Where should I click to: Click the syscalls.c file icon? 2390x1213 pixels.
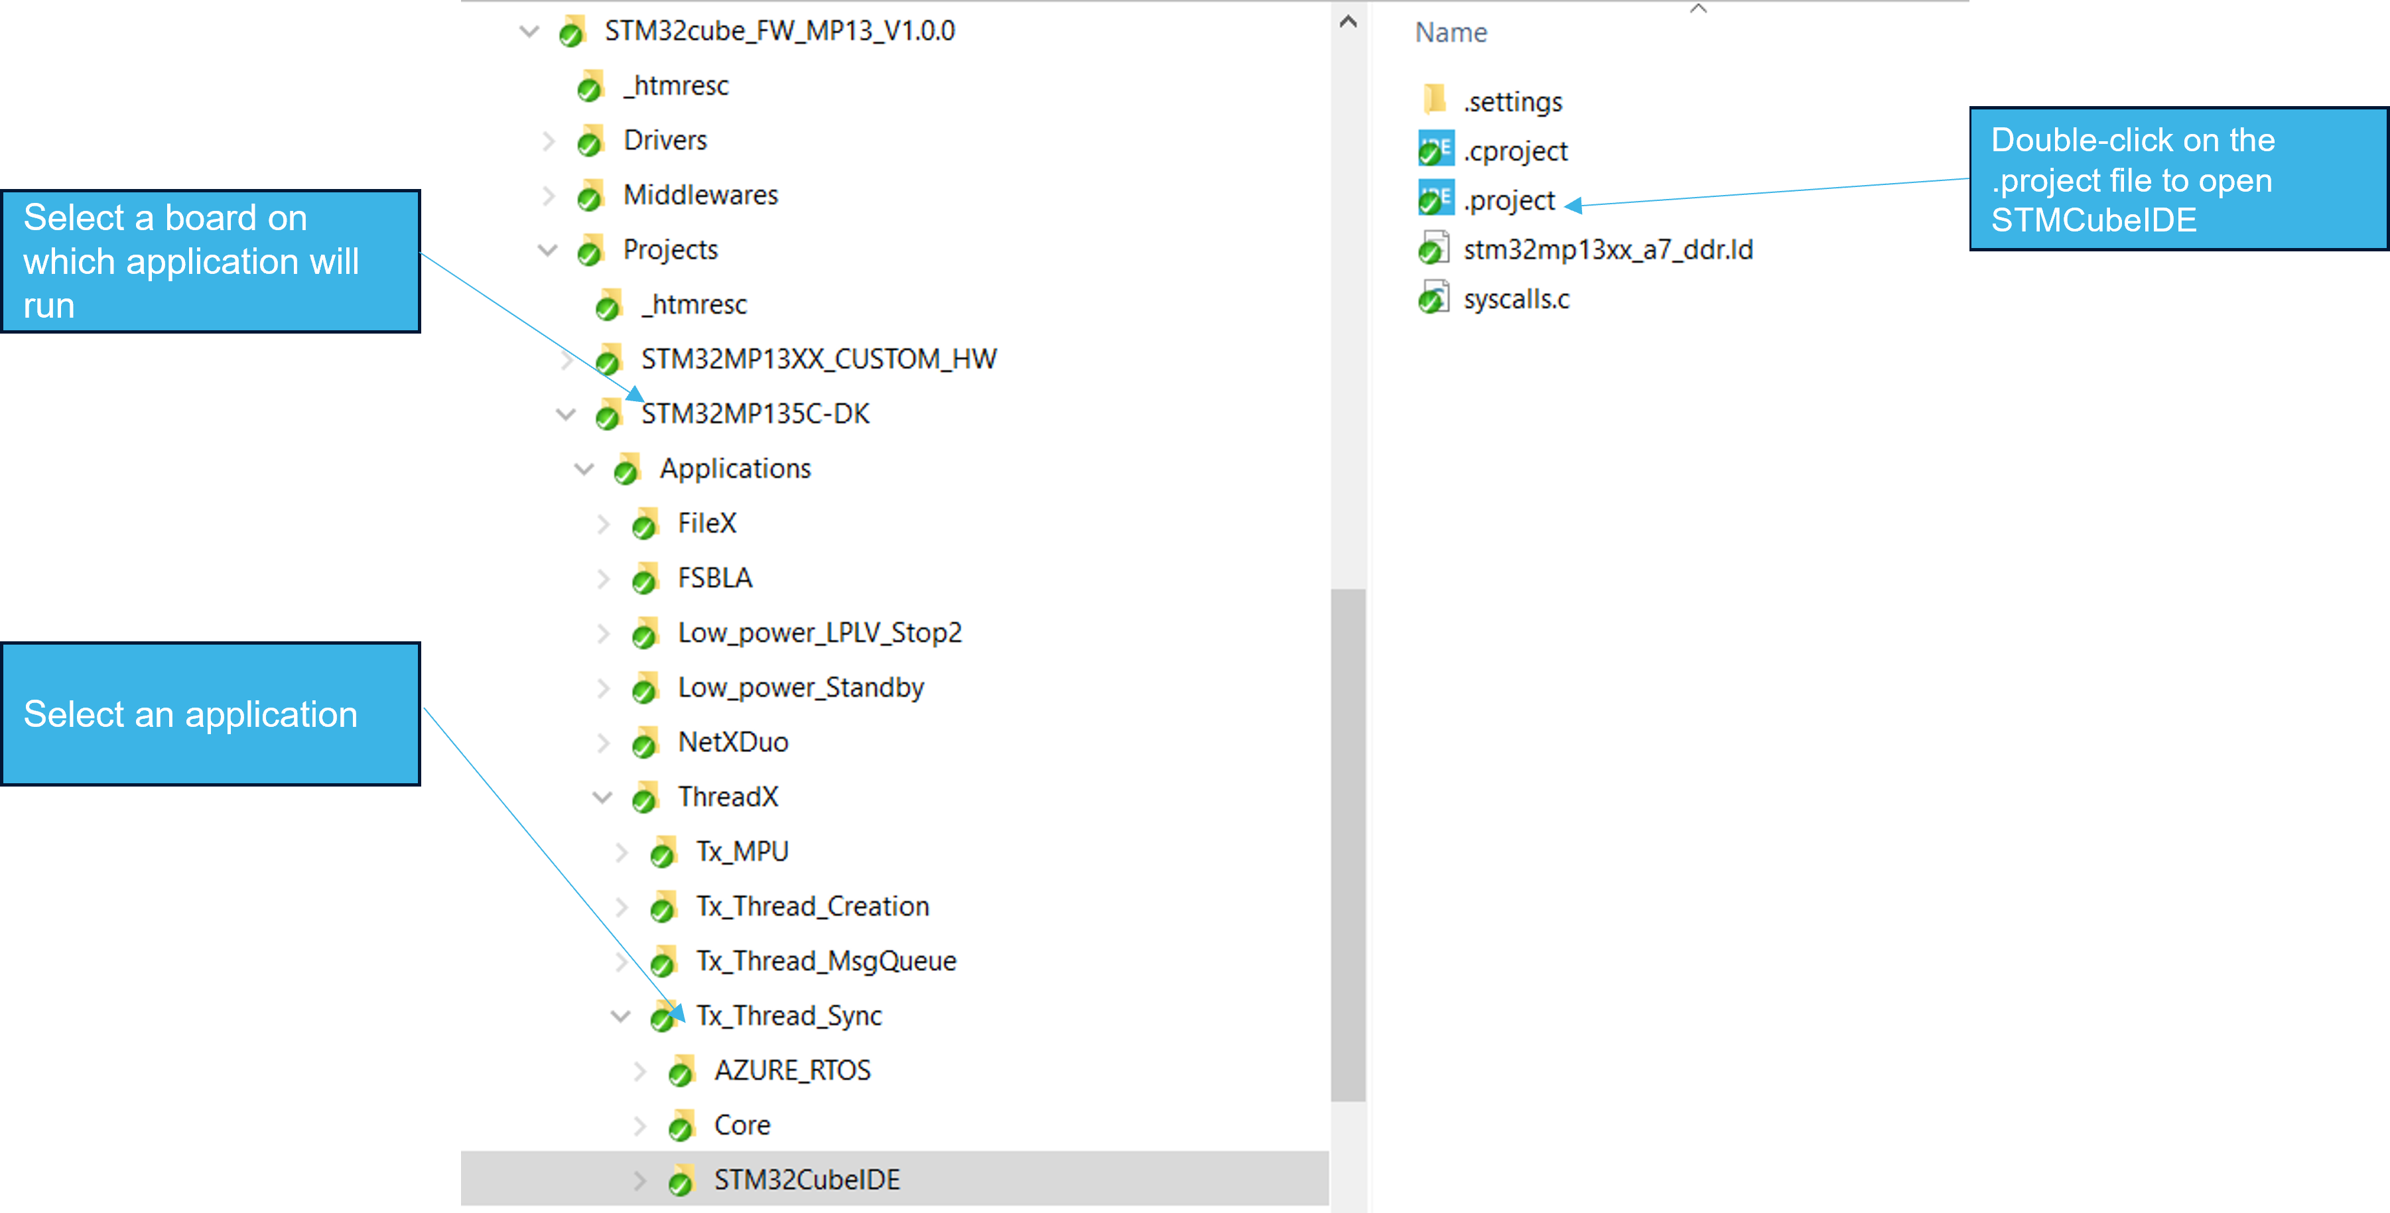1434,298
